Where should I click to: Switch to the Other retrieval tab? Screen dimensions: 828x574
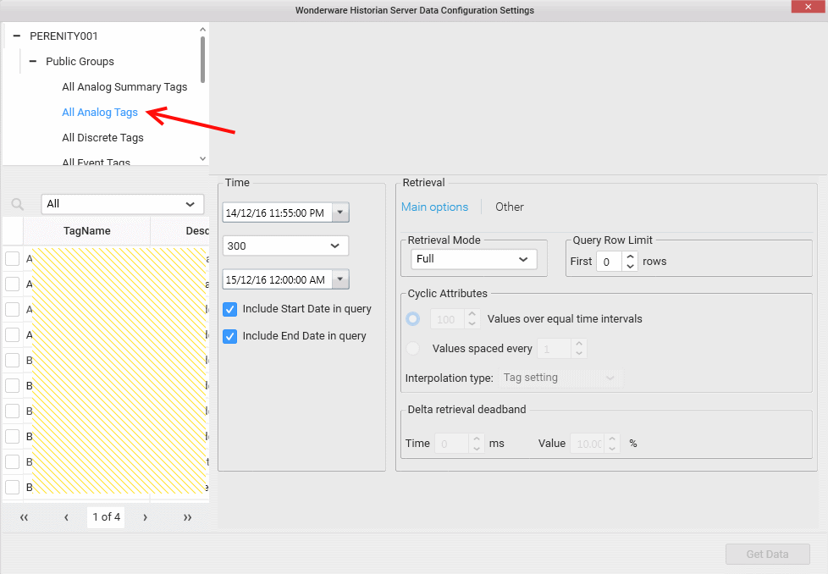pyautogui.click(x=510, y=207)
